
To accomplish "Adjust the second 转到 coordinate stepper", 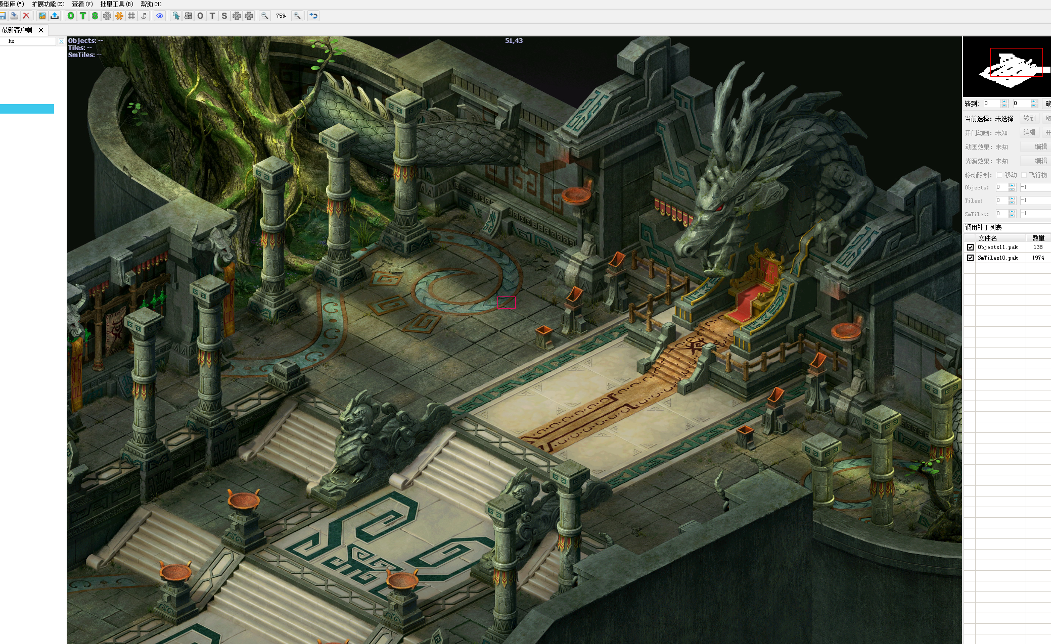I will [1034, 103].
